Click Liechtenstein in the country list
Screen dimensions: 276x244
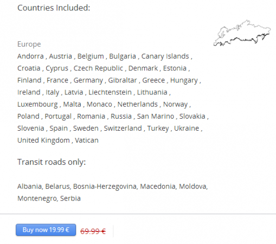(110, 92)
